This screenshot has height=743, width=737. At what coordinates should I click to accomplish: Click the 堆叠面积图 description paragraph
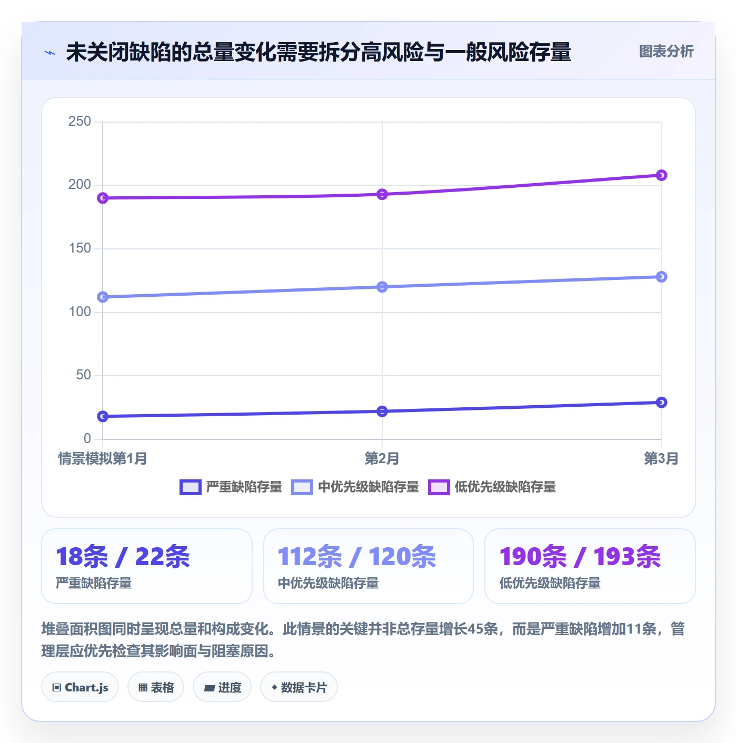(x=363, y=640)
